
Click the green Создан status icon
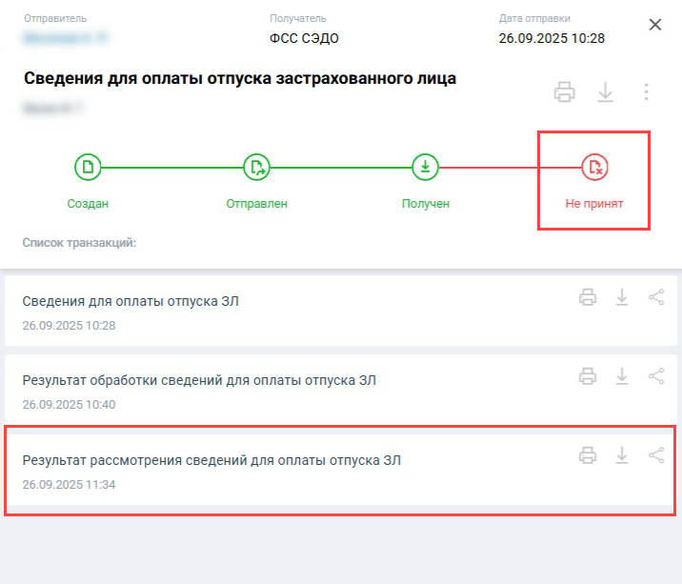[88, 168]
